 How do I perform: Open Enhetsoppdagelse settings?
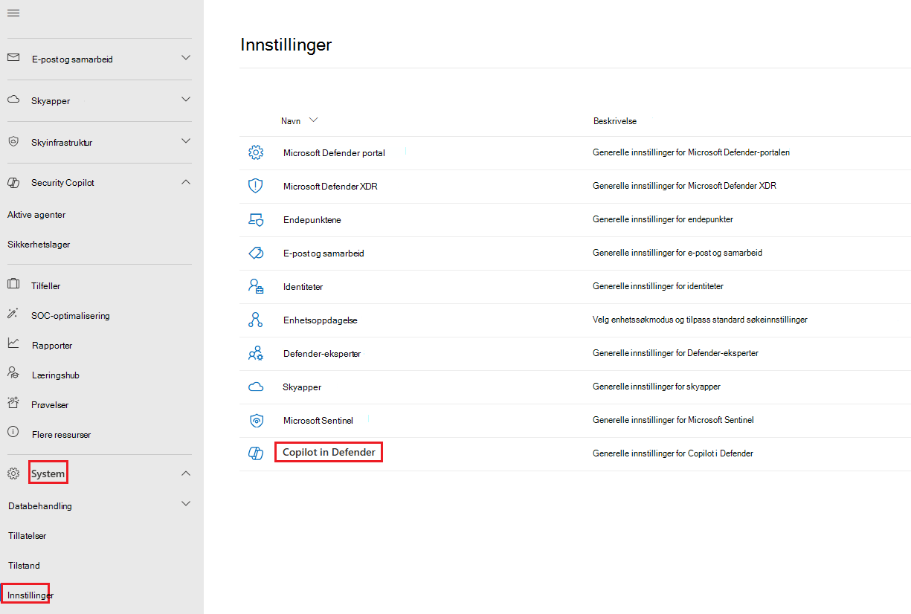[x=321, y=320]
